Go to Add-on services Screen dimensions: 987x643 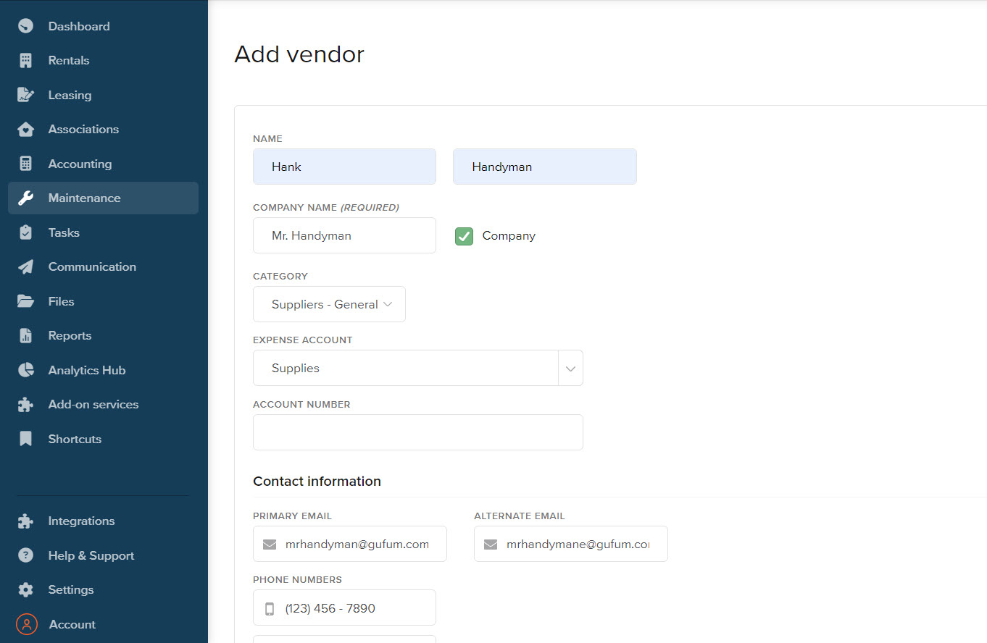point(93,405)
